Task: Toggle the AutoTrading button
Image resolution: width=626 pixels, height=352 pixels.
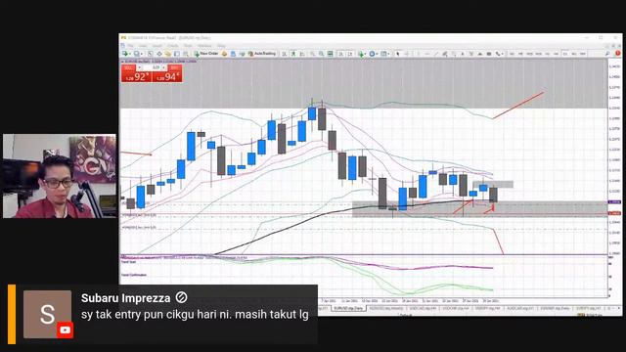Action: tap(261, 54)
